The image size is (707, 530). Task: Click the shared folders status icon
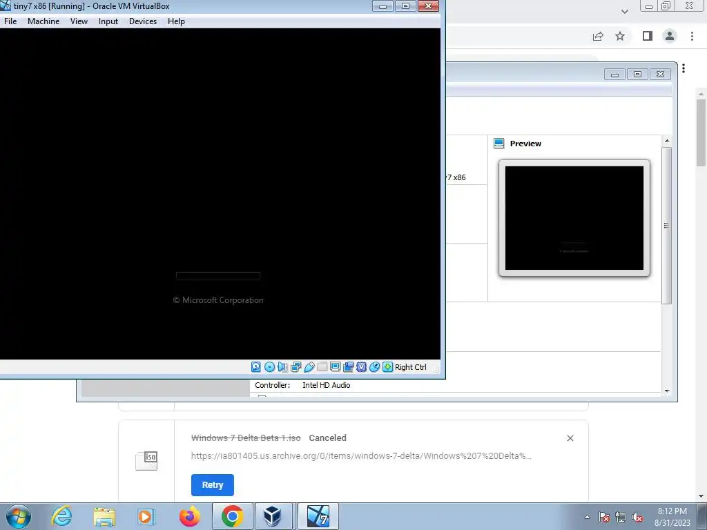tap(322, 367)
